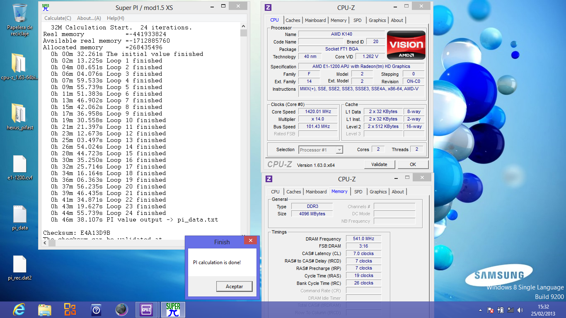Open the volume speaker tray icon
566x318 pixels.
pos(520,310)
